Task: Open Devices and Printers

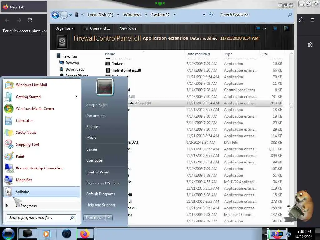Action: (x=102, y=183)
